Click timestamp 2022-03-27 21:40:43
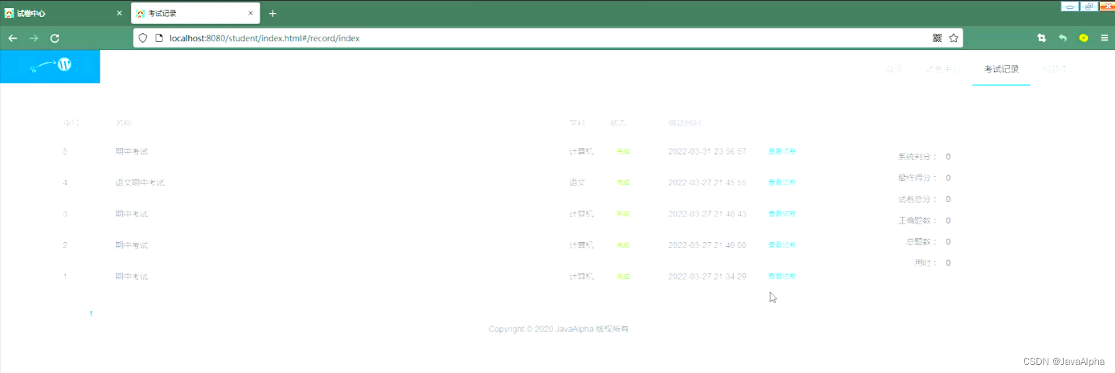 pos(707,214)
